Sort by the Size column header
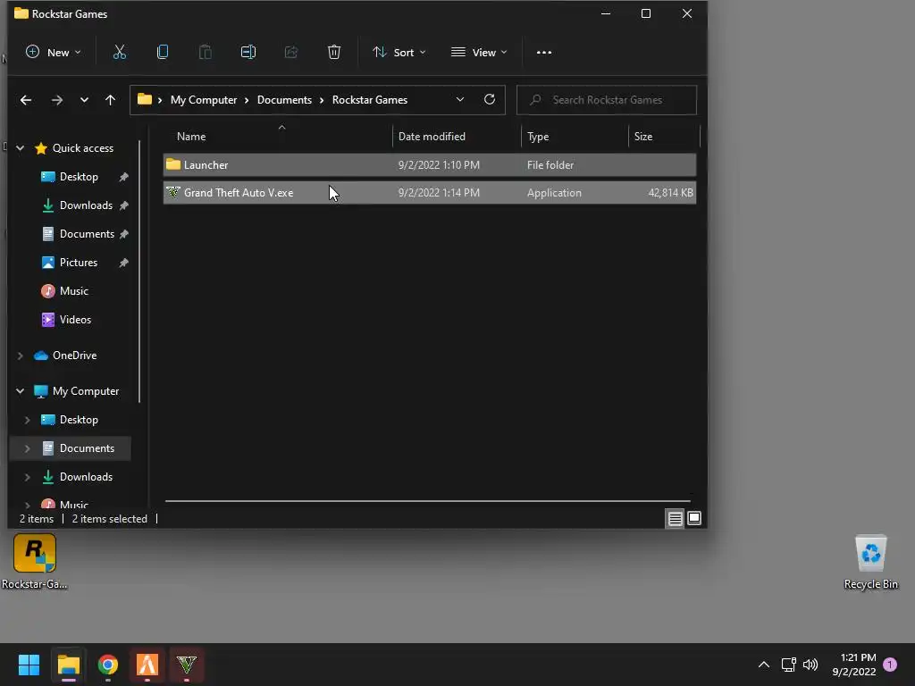The width and height of the screenshot is (915, 686). pos(664,137)
